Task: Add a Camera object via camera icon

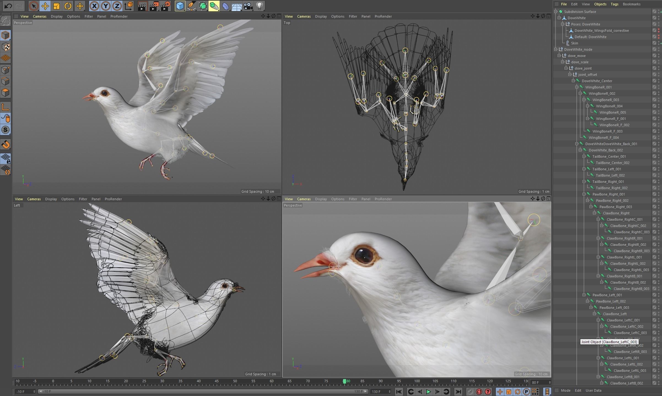Action: pyautogui.click(x=248, y=6)
